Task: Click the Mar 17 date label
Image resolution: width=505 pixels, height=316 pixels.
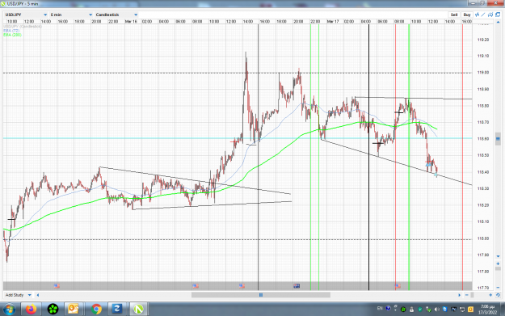Action: (x=333, y=22)
